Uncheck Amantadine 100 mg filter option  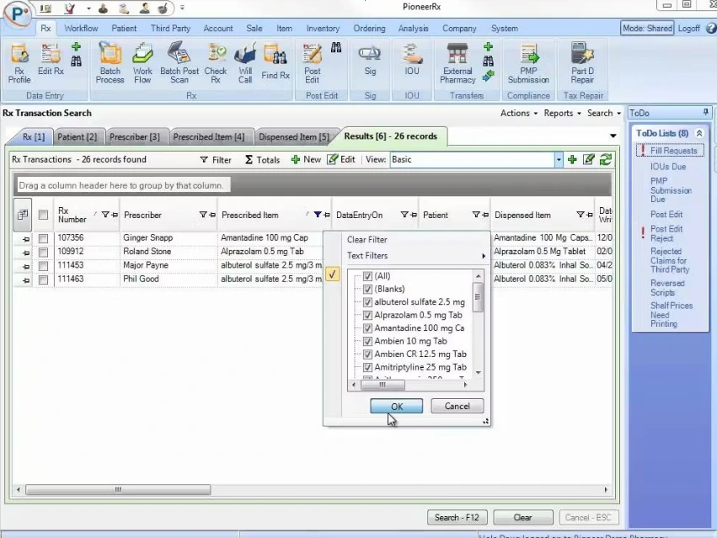click(367, 328)
